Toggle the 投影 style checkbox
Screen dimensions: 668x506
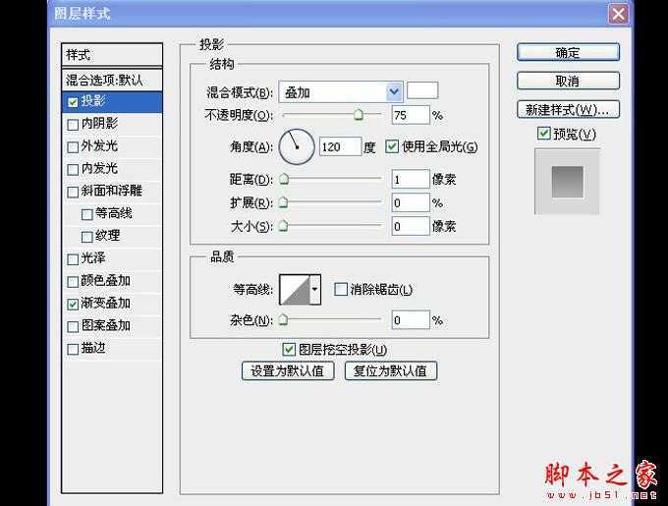pyautogui.click(x=73, y=102)
